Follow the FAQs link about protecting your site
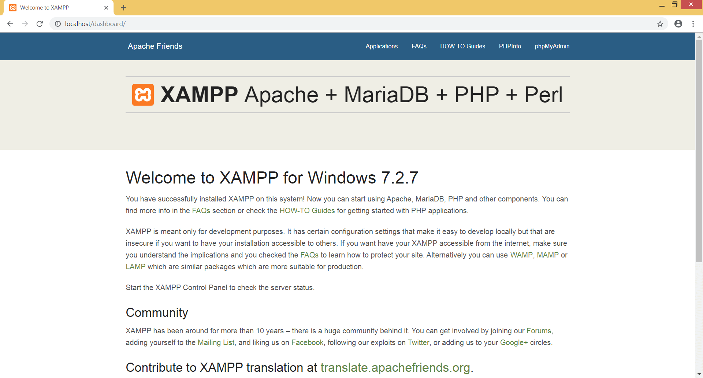Screen dimensions: 703x378 (309, 255)
